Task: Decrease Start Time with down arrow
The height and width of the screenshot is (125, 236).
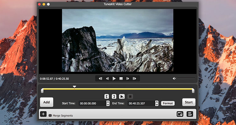Action: pos(108,105)
